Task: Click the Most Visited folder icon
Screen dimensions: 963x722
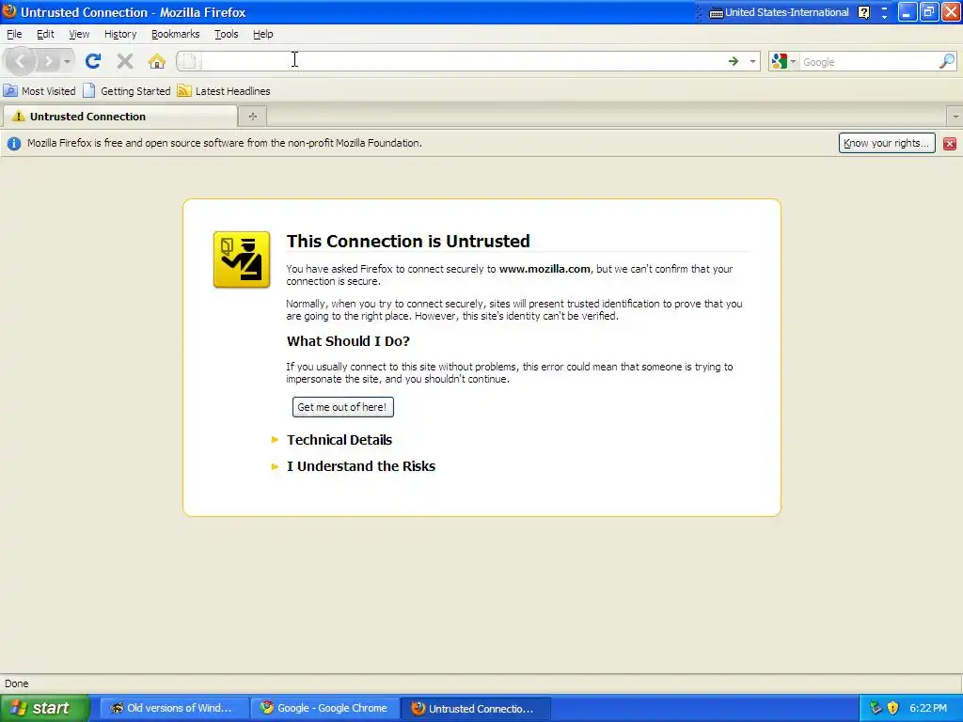Action: (10, 91)
